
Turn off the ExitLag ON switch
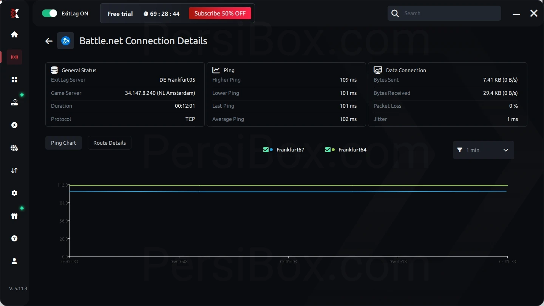click(49, 14)
